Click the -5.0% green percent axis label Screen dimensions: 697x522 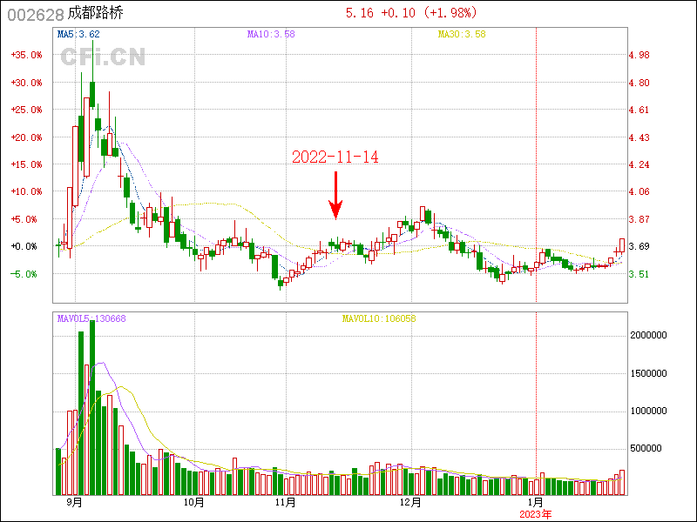coord(26,274)
